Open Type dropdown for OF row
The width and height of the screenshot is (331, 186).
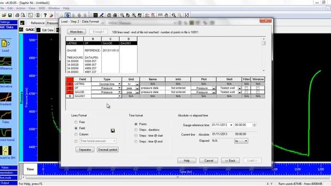[119, 88]
